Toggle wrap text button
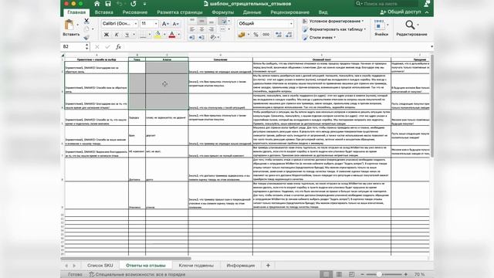 [223, 21]
